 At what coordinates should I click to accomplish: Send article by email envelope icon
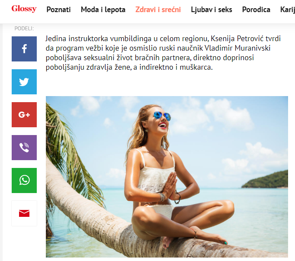coord(24,213)
